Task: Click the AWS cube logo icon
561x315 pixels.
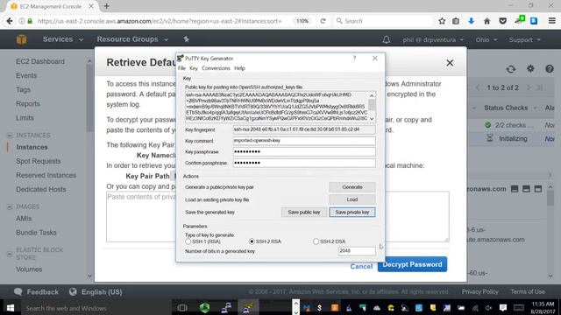Action: 21,39
